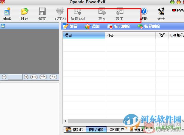Click the 导入 (Import) icon
The image size is (184, 135).
[102, 11]
